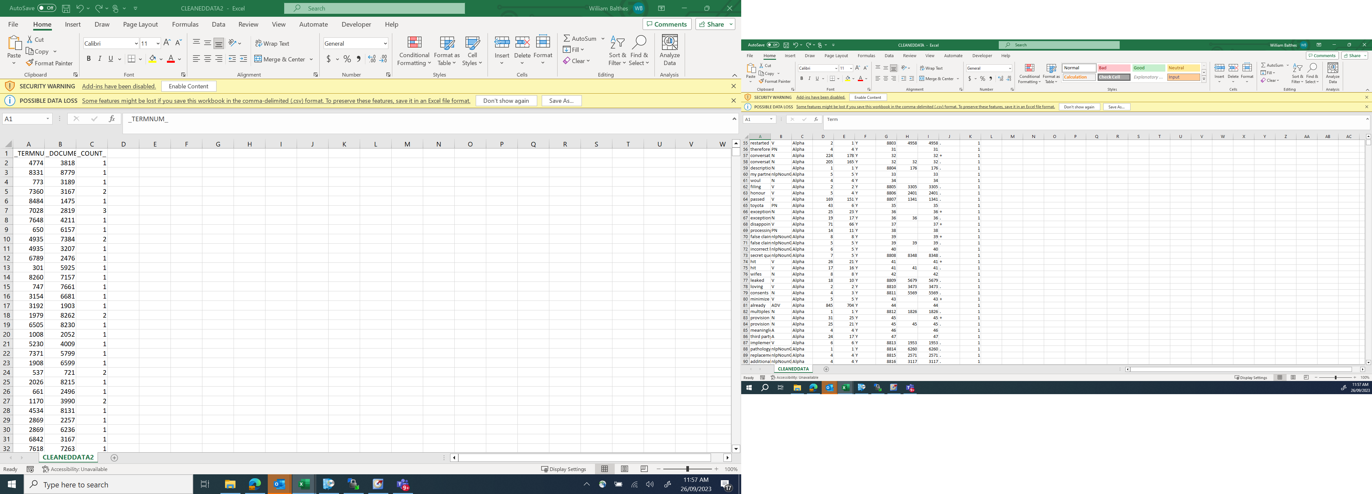Click the Merge & Center button
1372x494 pixels.
click(280, 59)
